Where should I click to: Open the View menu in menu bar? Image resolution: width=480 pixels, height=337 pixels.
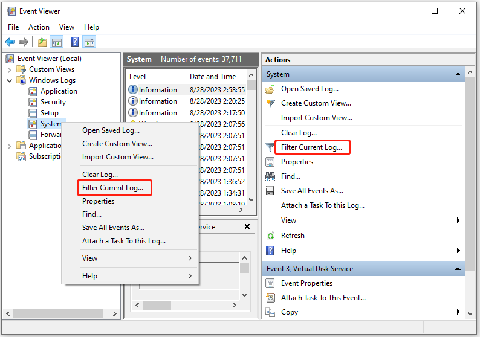pos(66,27)
